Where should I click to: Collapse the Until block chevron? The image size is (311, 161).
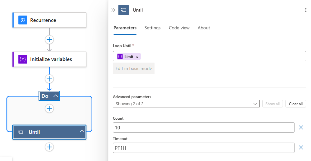pos(82,132)
